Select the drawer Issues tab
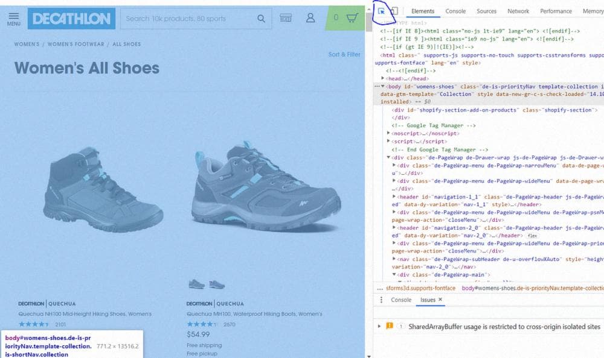Image resolution: width=604 pixels, height=358 pixels. [x=428, y=300]
